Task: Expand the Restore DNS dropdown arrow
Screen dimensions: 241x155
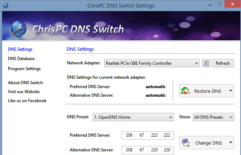Action: point(231,91)
